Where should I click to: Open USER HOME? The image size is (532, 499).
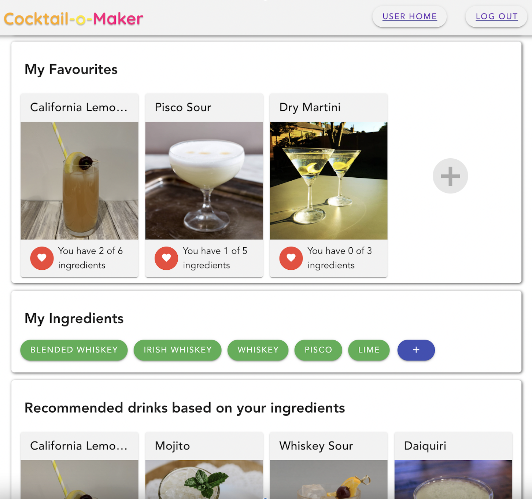point(409,16)
